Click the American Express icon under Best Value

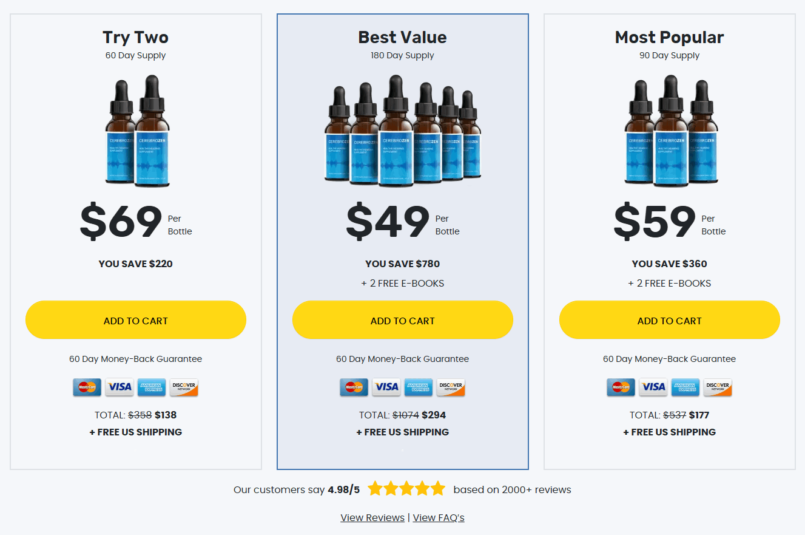pyautogui.click(x=419, y=387)
